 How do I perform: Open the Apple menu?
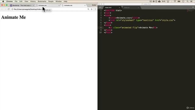pyautogui.click(x=3, y=1)
